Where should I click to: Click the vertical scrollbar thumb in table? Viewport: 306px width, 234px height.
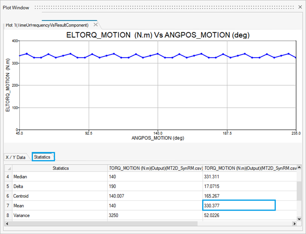click(299, 191)
